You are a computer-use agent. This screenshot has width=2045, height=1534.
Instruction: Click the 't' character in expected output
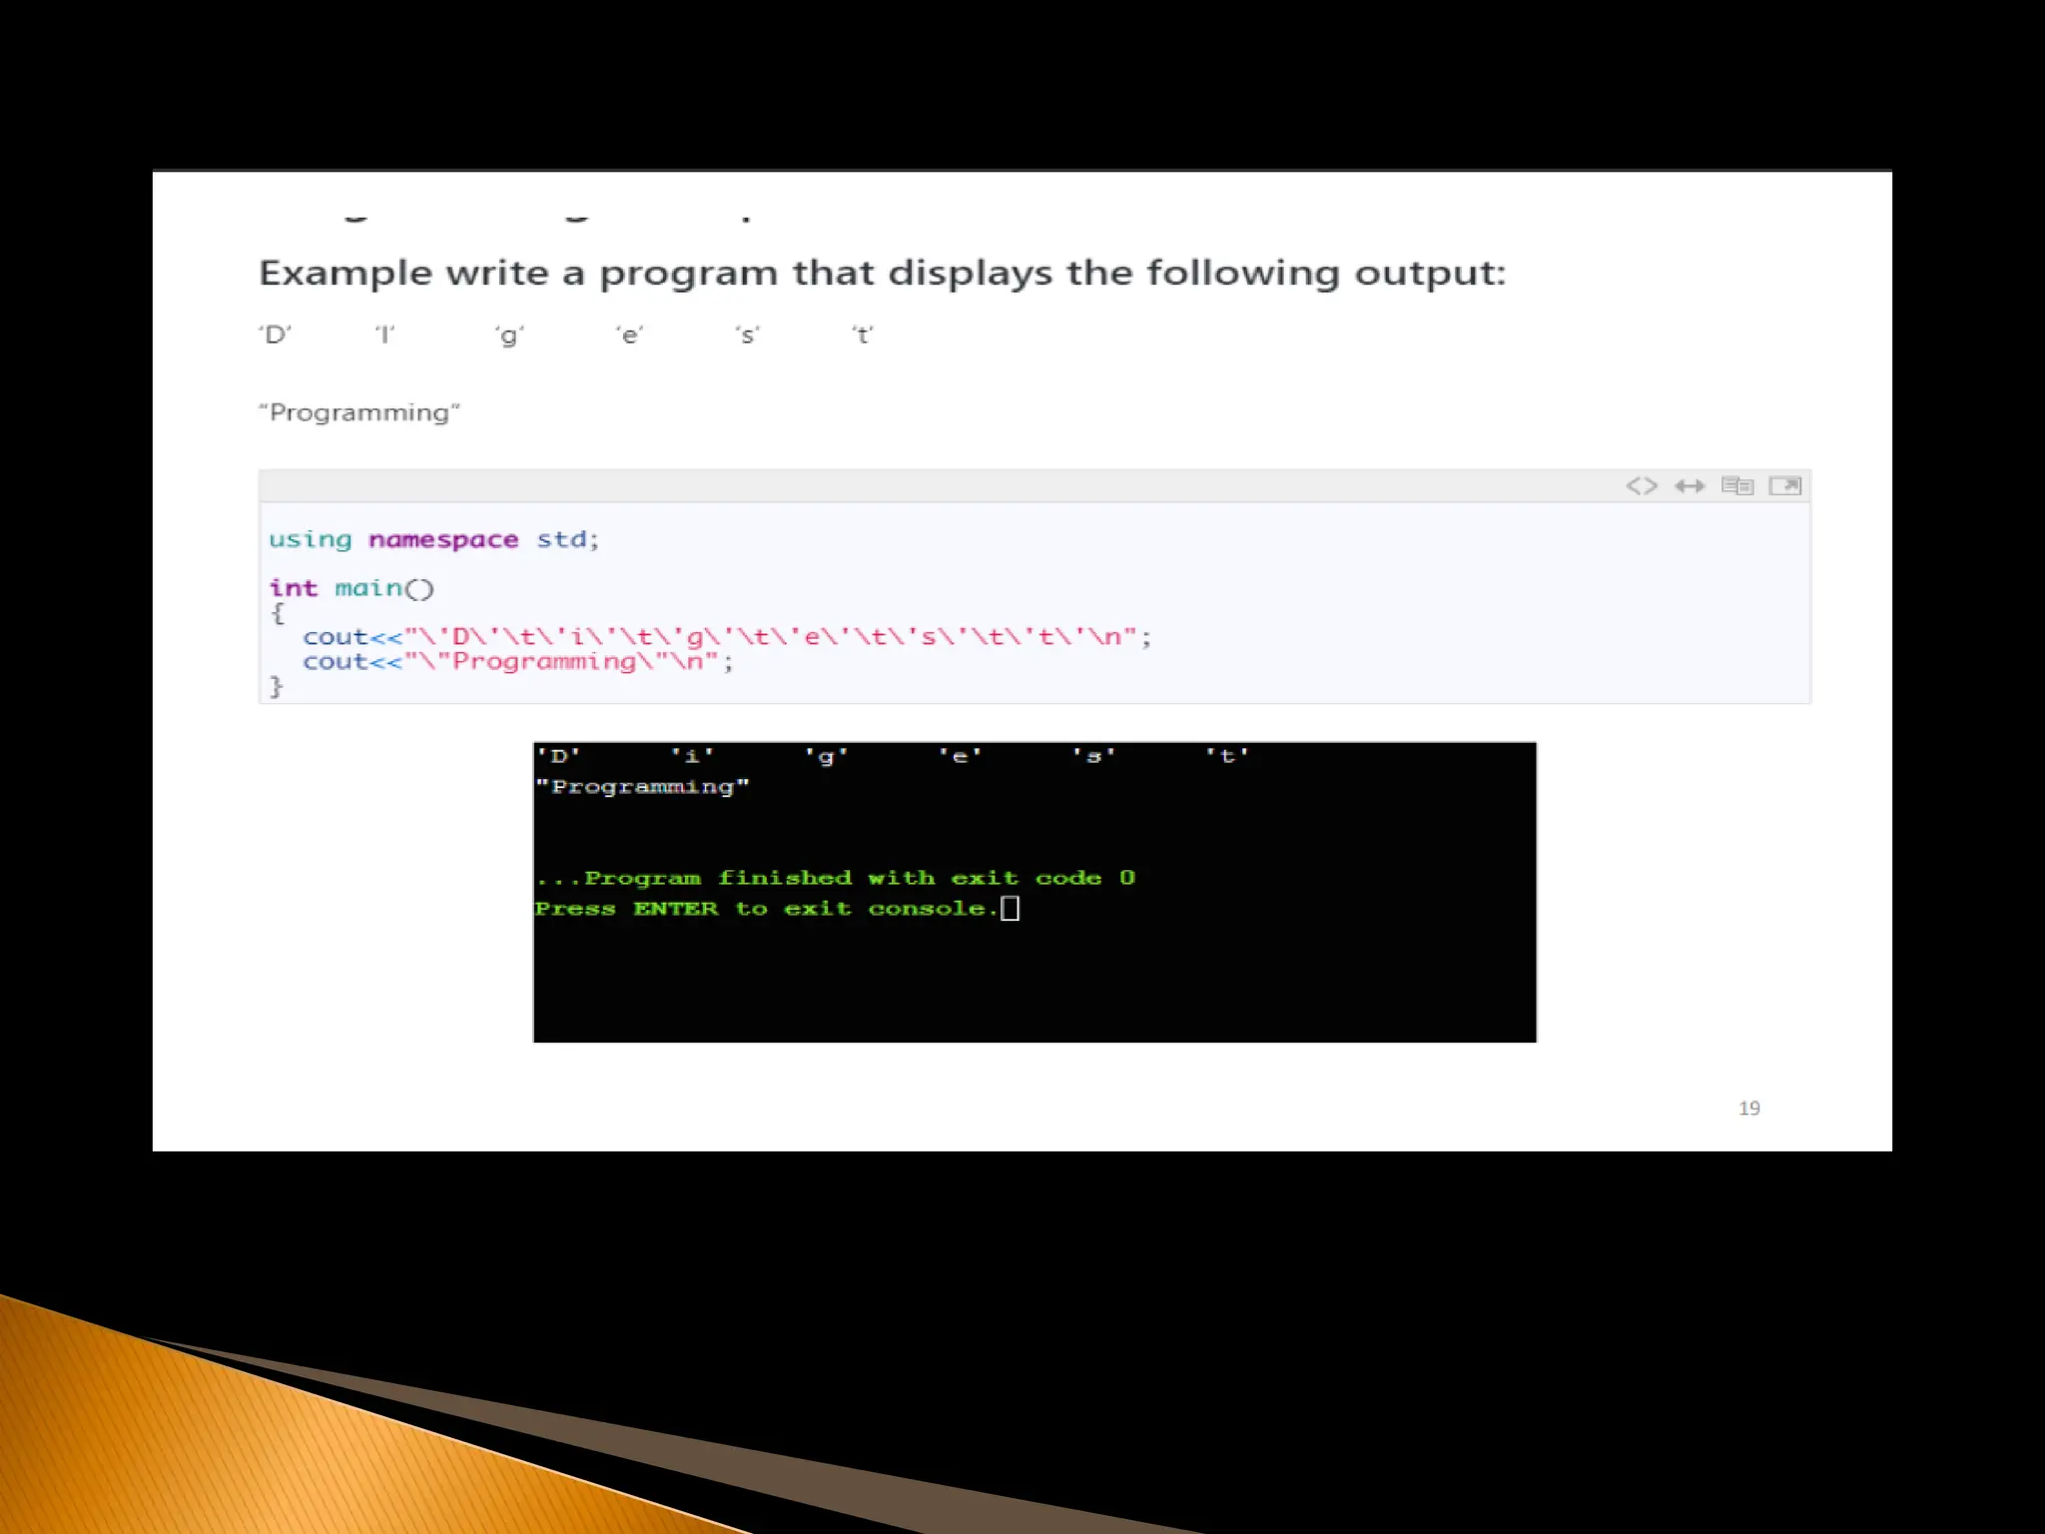(x=863, y=335)
